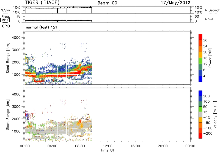220x152 pixels.
Task: Click the date '17/May/2012'
Action: tap(175, 3)
